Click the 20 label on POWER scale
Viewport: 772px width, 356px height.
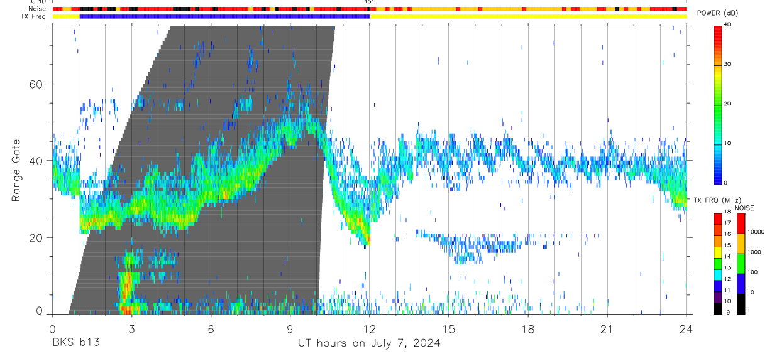(x=728, y=104)
